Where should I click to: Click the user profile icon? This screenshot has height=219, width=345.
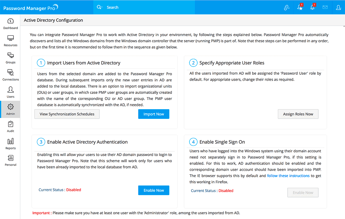[338, 8]
